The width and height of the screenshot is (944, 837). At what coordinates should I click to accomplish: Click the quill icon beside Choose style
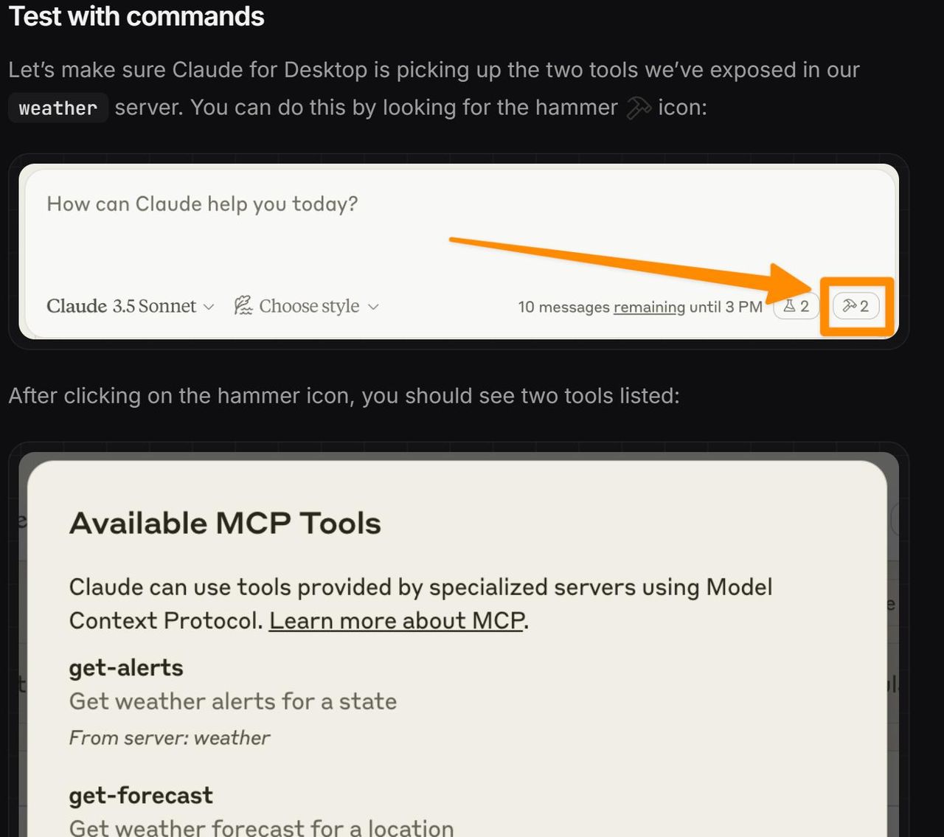[x=243, y=305]
